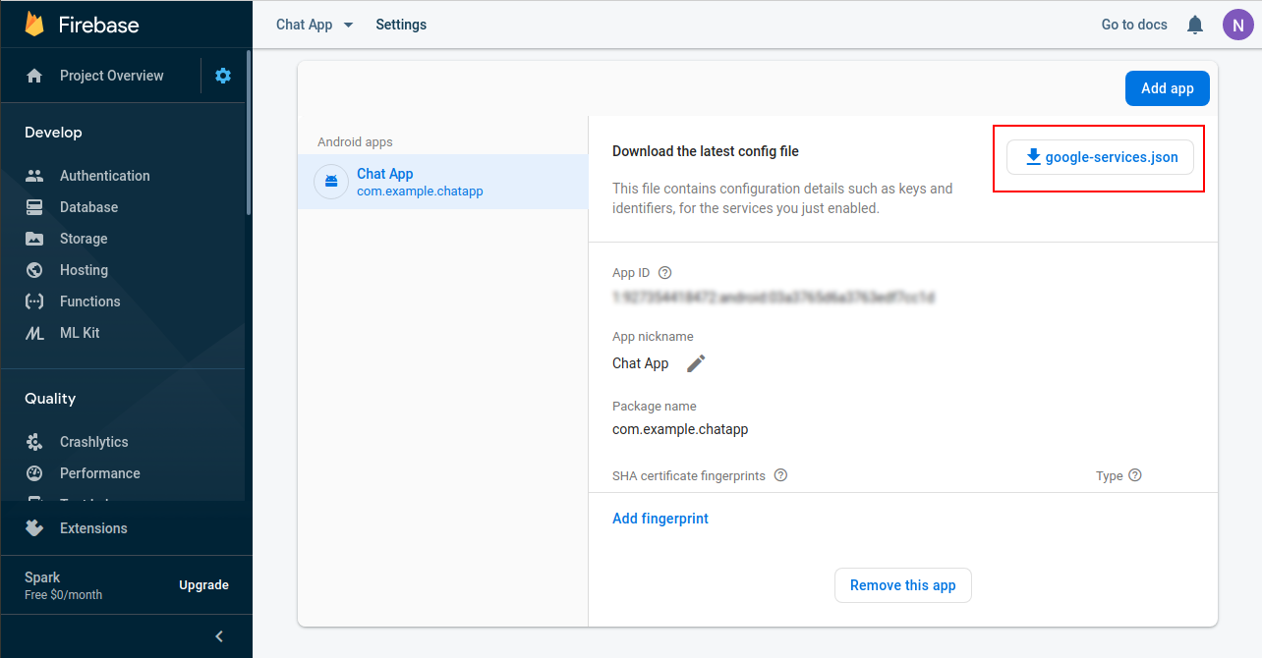Click help icon next to Type
The width and height of the screenshot is (1262, 658).
[x=1135, y=475]
